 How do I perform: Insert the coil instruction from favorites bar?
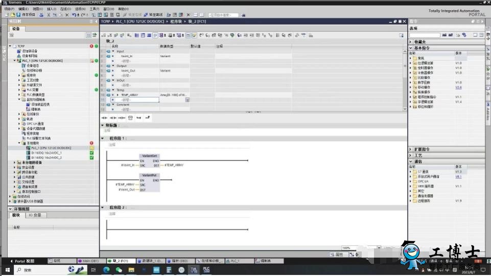[x=122, y=118]
